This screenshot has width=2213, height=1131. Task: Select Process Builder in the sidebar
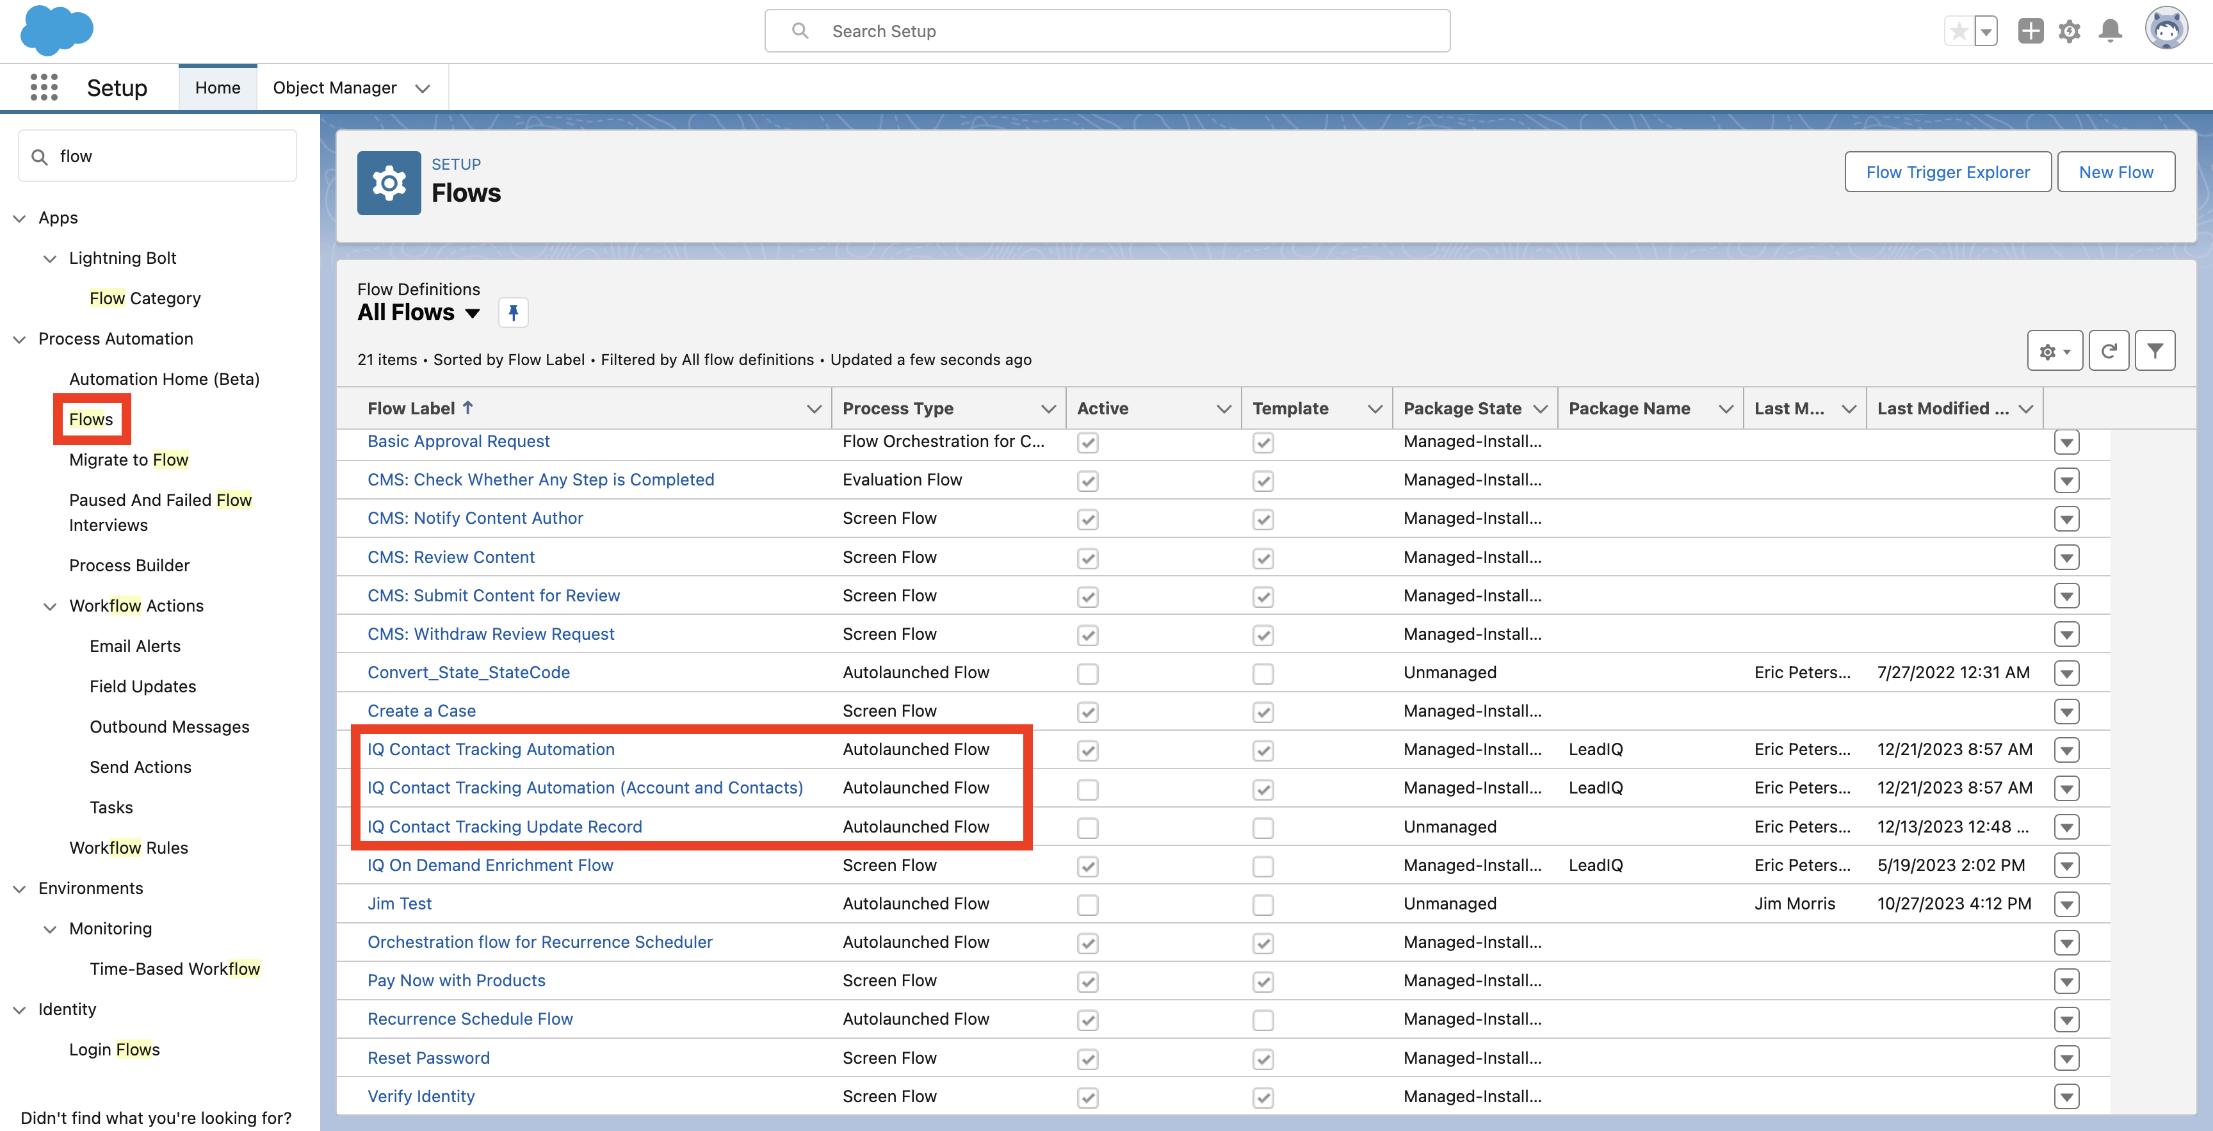tap(129, 565)
